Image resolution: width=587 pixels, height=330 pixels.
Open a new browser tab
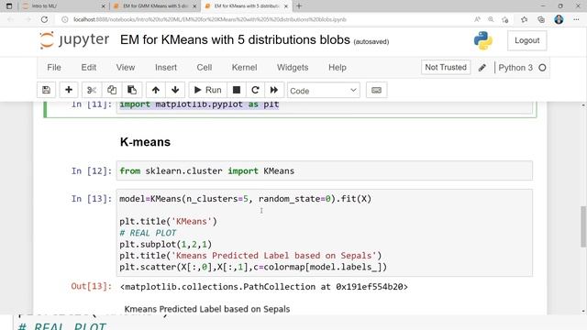click(x=299, y=6)
